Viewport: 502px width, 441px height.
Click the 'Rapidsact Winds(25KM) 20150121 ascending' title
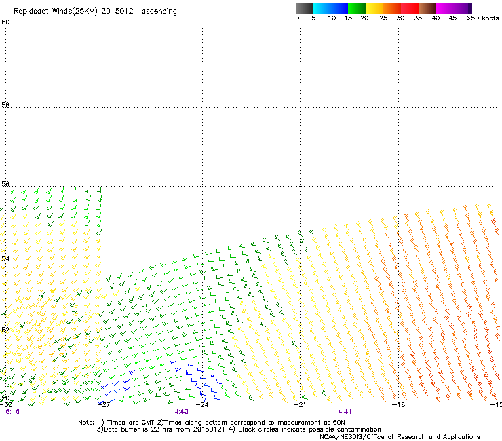point(95,12)
